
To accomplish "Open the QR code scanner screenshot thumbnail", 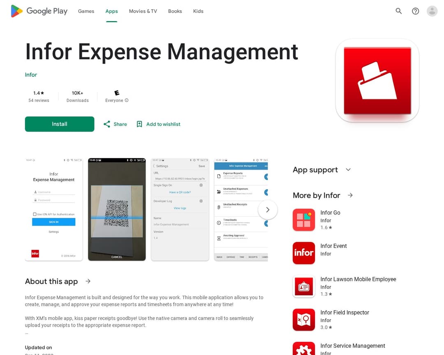I will (x=117, y=210).
